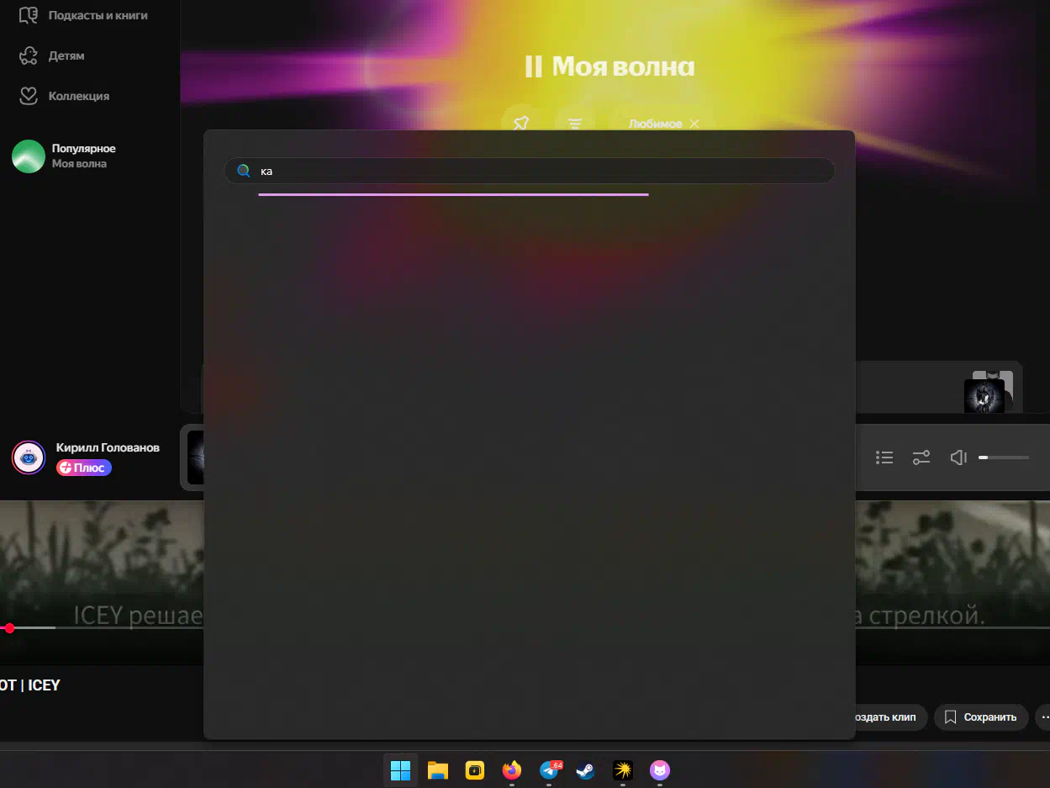The width and height of the screenshot is (1050, 788).
Task: Open Steam from the taskbar
Action: [586, 770]
